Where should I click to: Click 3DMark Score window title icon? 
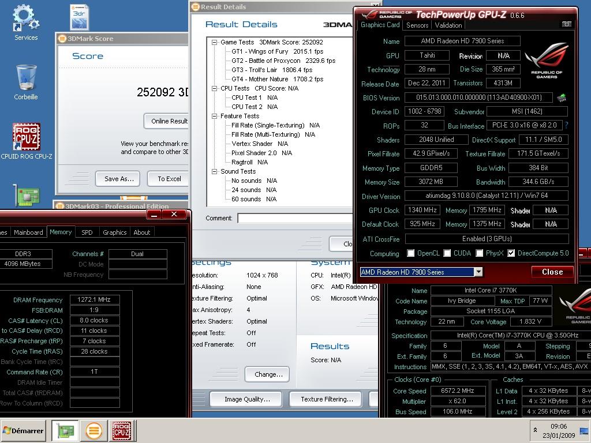61,39
